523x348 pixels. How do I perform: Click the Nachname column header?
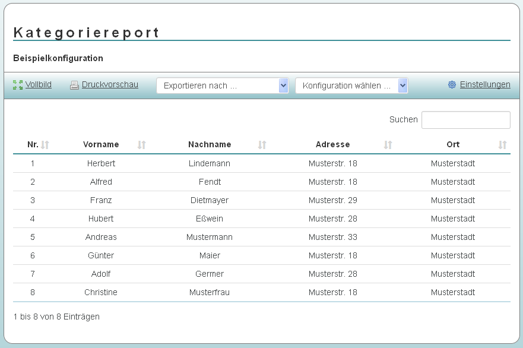point(210,144)
